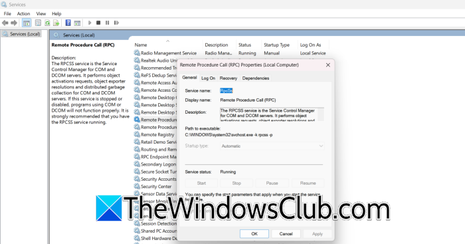The width and height of the screenshot is (465, 244).
Task: Click the Export List toolbar icon
Action: point(56,23)
